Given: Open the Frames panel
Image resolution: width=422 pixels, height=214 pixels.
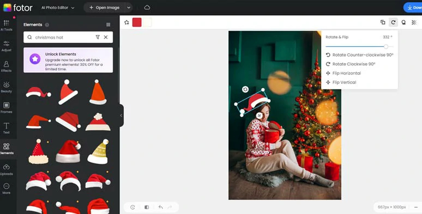Looking at the screenshot, I should (x=6, y=107).
